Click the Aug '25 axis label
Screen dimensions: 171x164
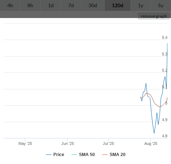coord(151,143)
